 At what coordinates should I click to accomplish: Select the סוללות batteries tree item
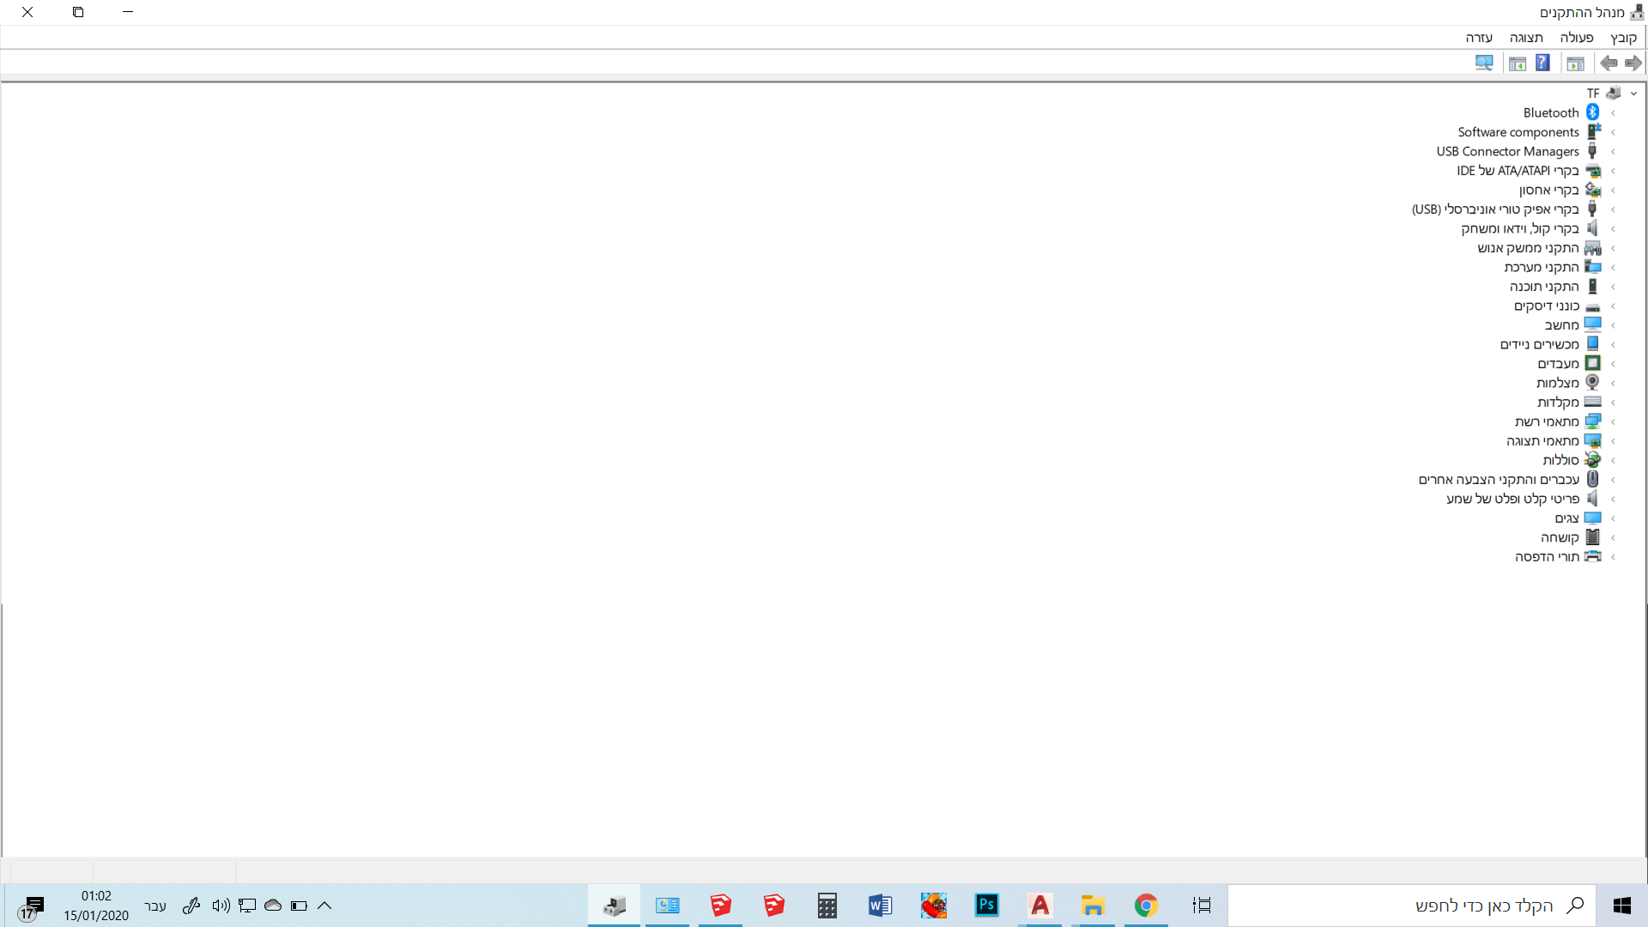[x=1560, y=460]
